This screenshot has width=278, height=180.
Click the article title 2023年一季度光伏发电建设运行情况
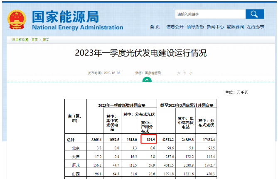140,53
